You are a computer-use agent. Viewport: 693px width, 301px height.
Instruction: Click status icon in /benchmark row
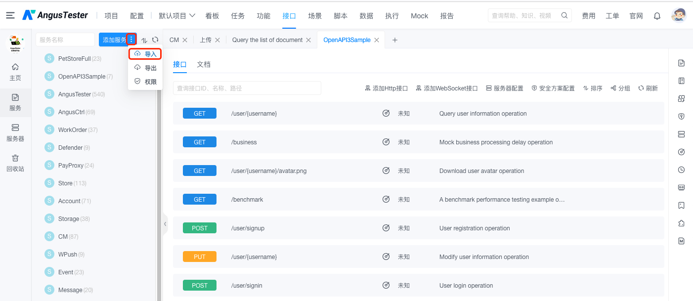click(386, 200)
